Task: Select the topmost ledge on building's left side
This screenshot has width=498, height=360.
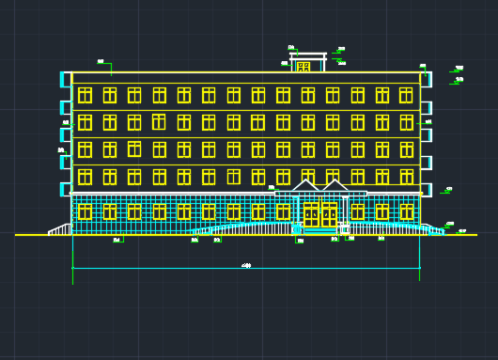Action: [x=66, y=80]
